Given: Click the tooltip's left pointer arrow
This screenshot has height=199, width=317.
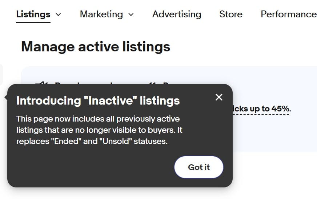Looking at the screenshot, I should point(6,97).
